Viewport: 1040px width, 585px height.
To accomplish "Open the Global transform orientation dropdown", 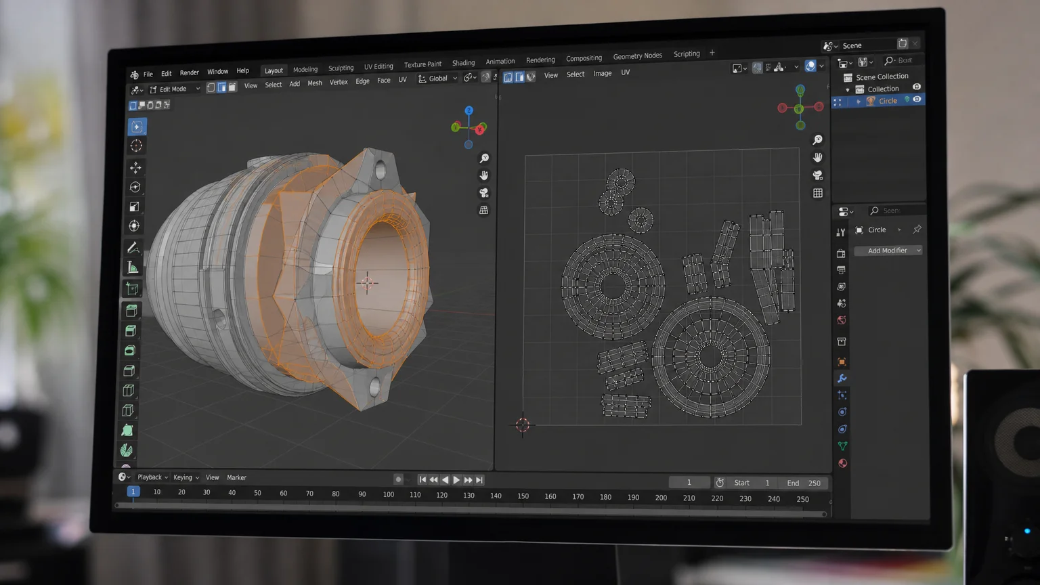I will click(x=437, y=79).
